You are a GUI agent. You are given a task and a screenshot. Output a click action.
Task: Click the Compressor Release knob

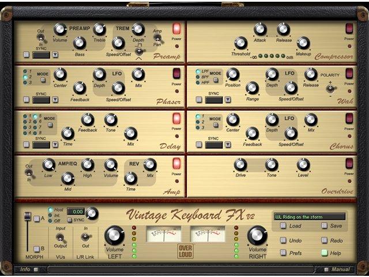click(x=283, y=29)
